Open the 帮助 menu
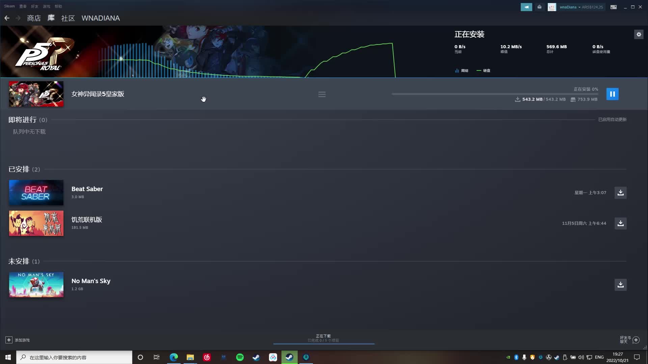 [x=58, y=6]
